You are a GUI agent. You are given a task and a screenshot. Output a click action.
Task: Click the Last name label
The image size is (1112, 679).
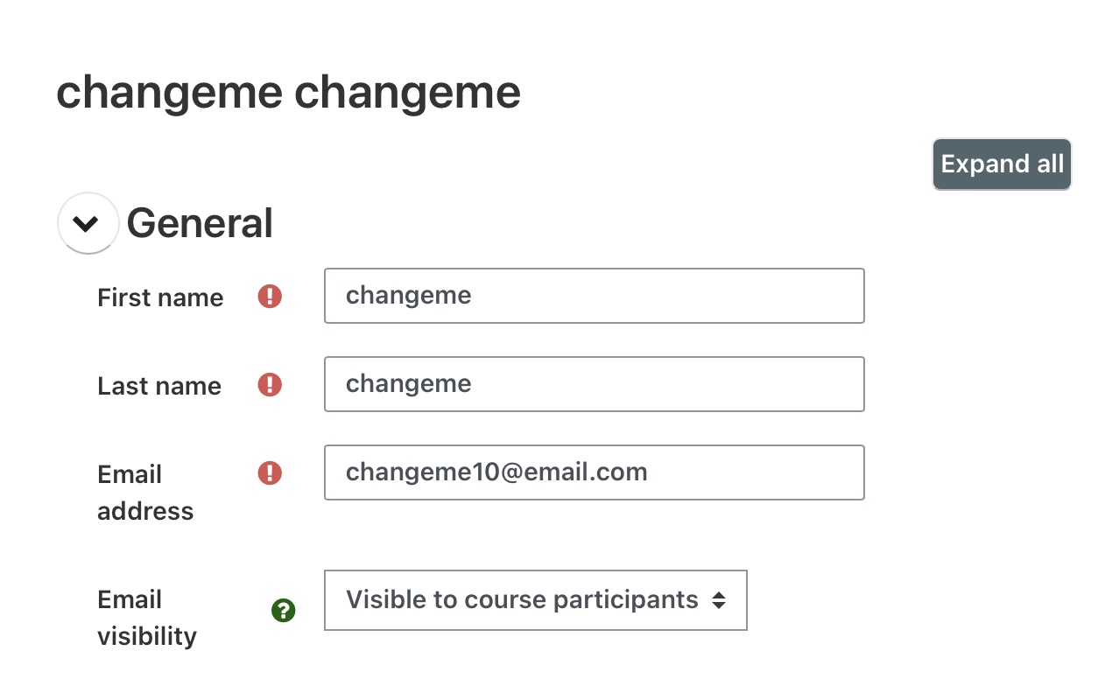(x=159, y=386)
